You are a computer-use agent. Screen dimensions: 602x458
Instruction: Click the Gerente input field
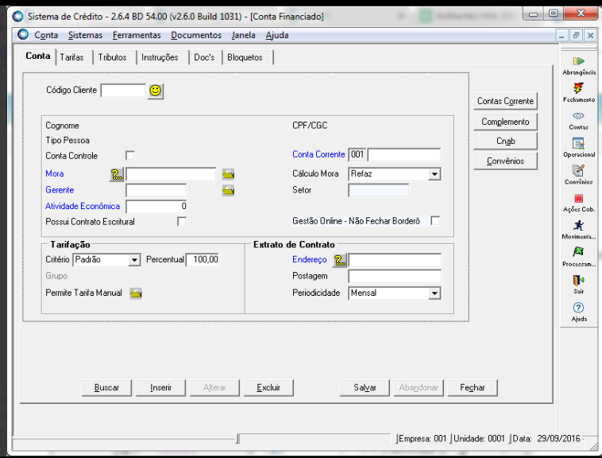[x=156, y=191]
